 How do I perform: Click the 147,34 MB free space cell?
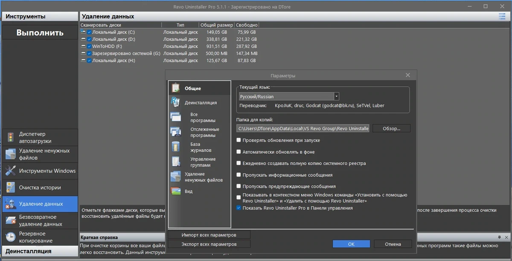coord(247,53)
